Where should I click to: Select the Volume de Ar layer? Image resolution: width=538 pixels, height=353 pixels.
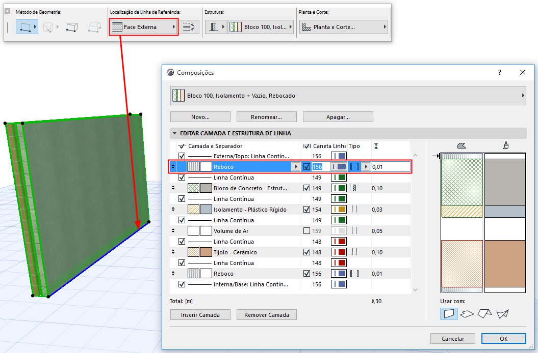[x=231, y=231]
